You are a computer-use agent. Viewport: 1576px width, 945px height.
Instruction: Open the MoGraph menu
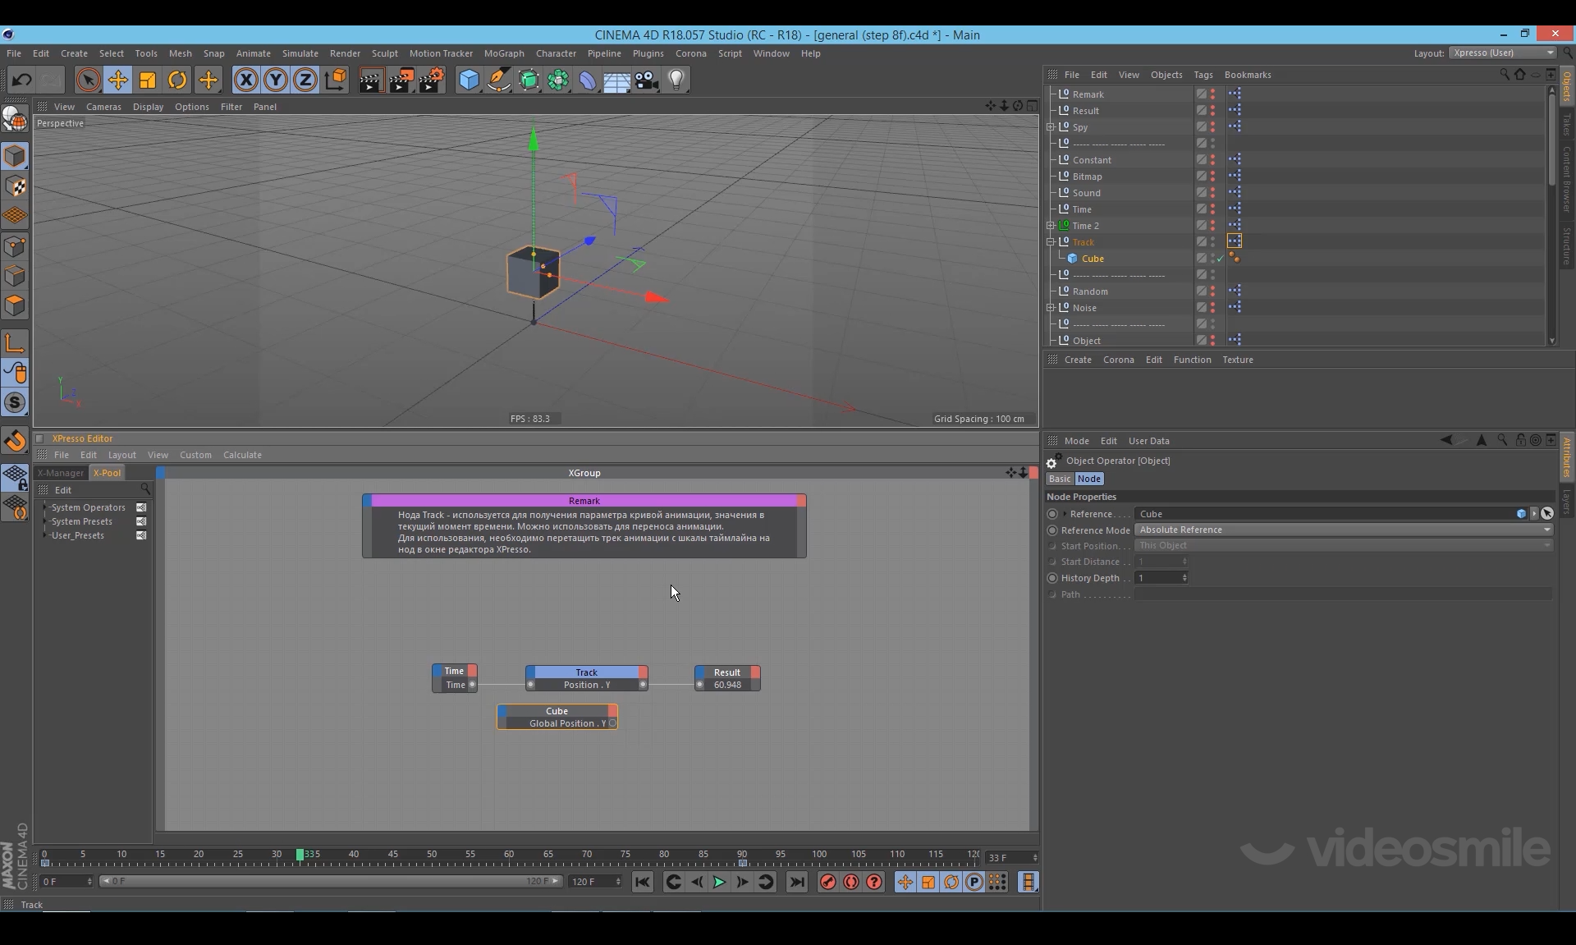click(503, 53)
